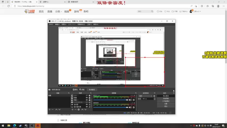This screenshot has width=227, height=128.
Task: Open Windows Start menu
Action: click(x=3, y=126)
